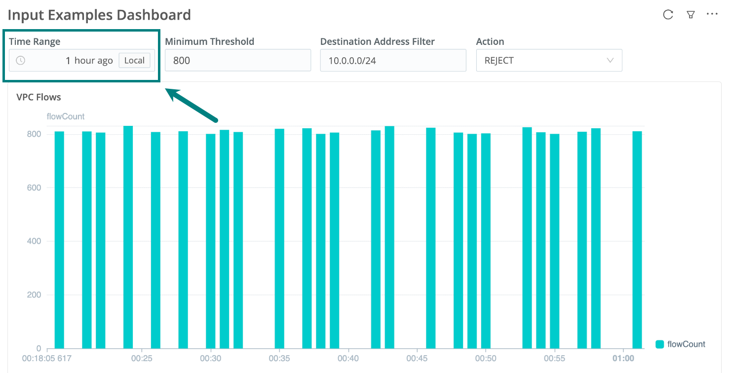Focus the Destination Address Filter field
The height and width of the screenshot is (373, 730).
click(393, 61)
